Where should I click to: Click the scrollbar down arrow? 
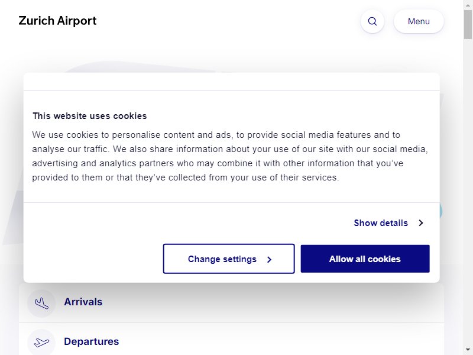(468, 350)
